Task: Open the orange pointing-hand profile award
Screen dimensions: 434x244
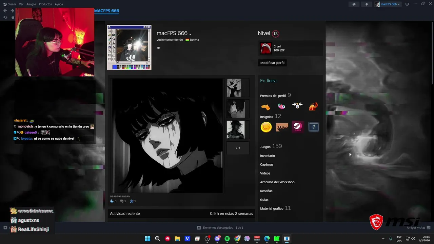Action: 266,106
